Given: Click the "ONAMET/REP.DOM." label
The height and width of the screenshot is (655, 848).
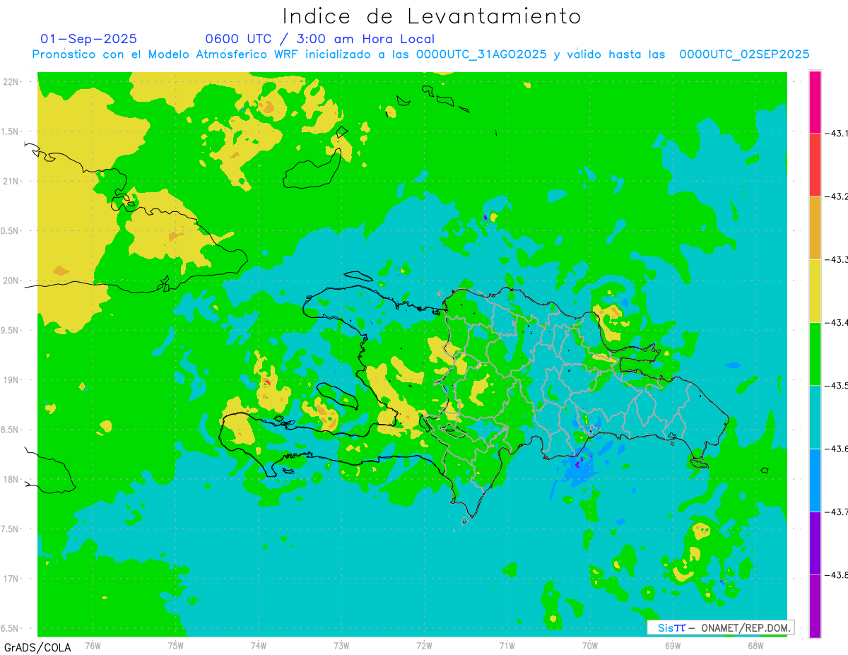Looking at the screenshot, I should (x=746, y=627).
